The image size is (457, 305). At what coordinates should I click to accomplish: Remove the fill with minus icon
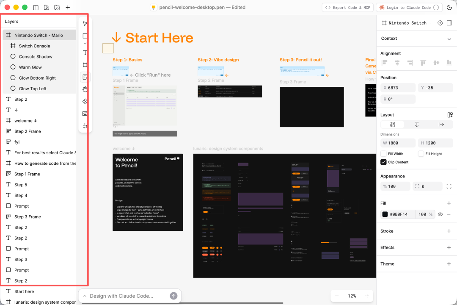click(x=449, y=214)
